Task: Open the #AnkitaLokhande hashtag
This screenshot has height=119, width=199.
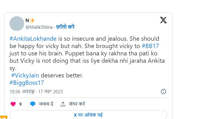Action: [x=33, y=39]
